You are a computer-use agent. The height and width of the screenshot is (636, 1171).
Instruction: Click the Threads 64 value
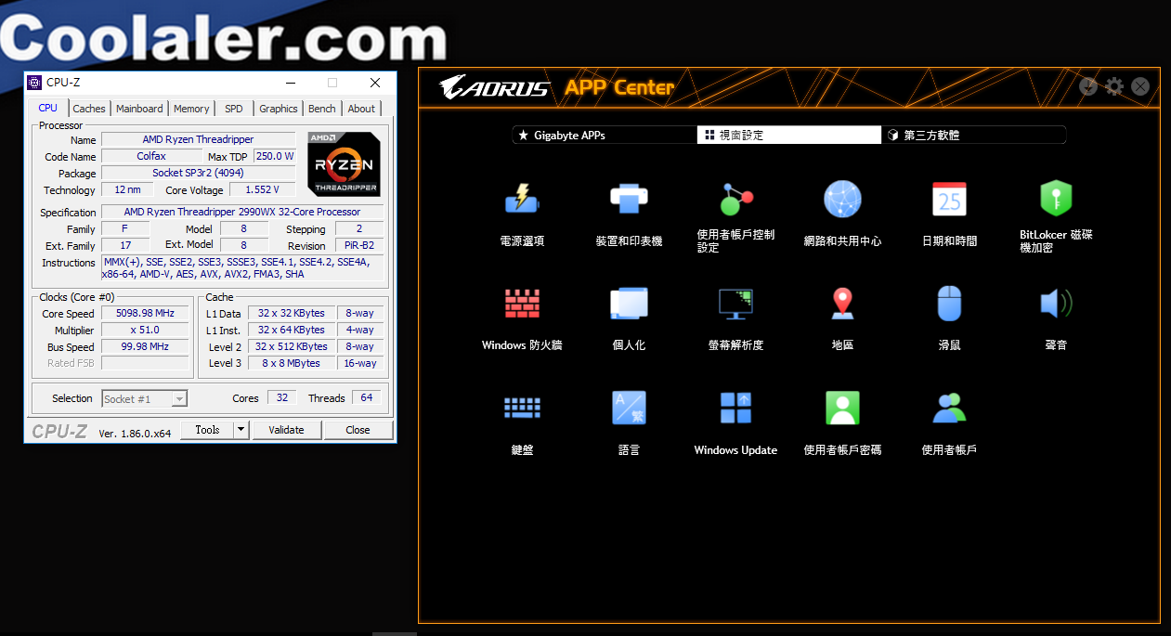pyautogui.click(x=367, y=398)
